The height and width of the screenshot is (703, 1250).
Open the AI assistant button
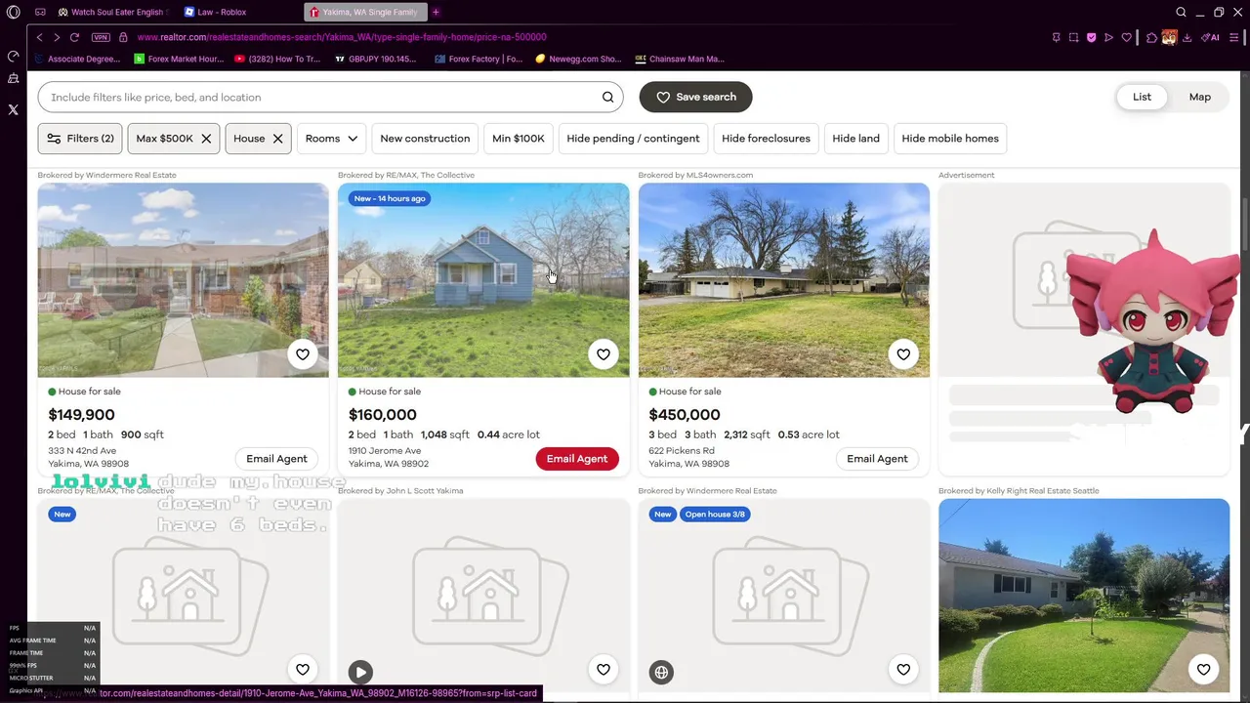pos(1211,37)
